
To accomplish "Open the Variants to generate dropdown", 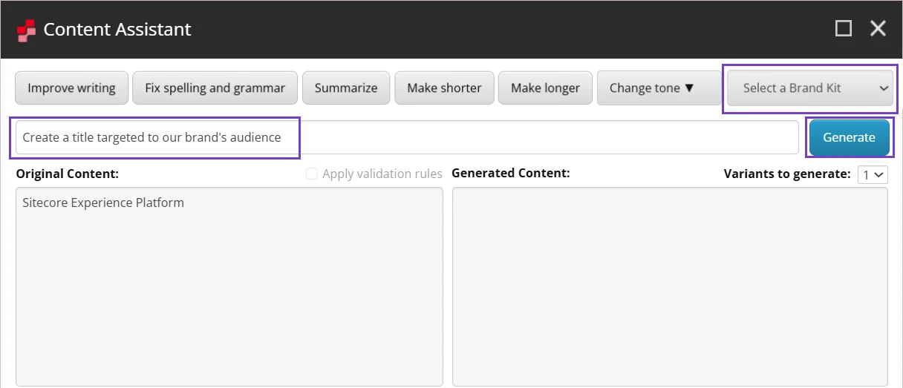I will coord(873,174).
